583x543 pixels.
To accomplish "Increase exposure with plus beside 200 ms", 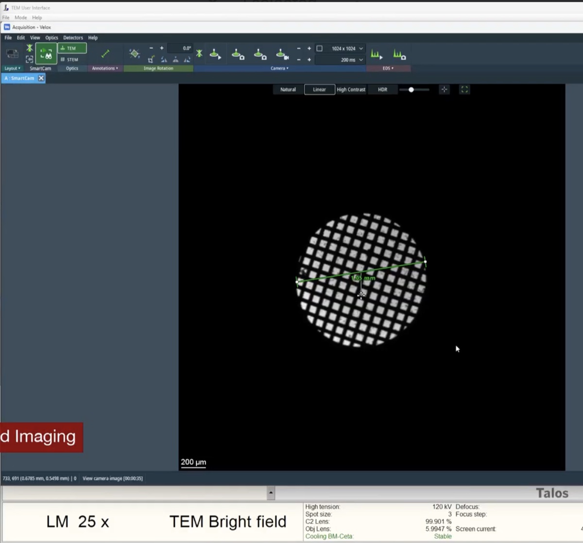I will pos(309,60).
